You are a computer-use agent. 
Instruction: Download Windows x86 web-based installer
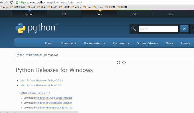coord(54,98)
